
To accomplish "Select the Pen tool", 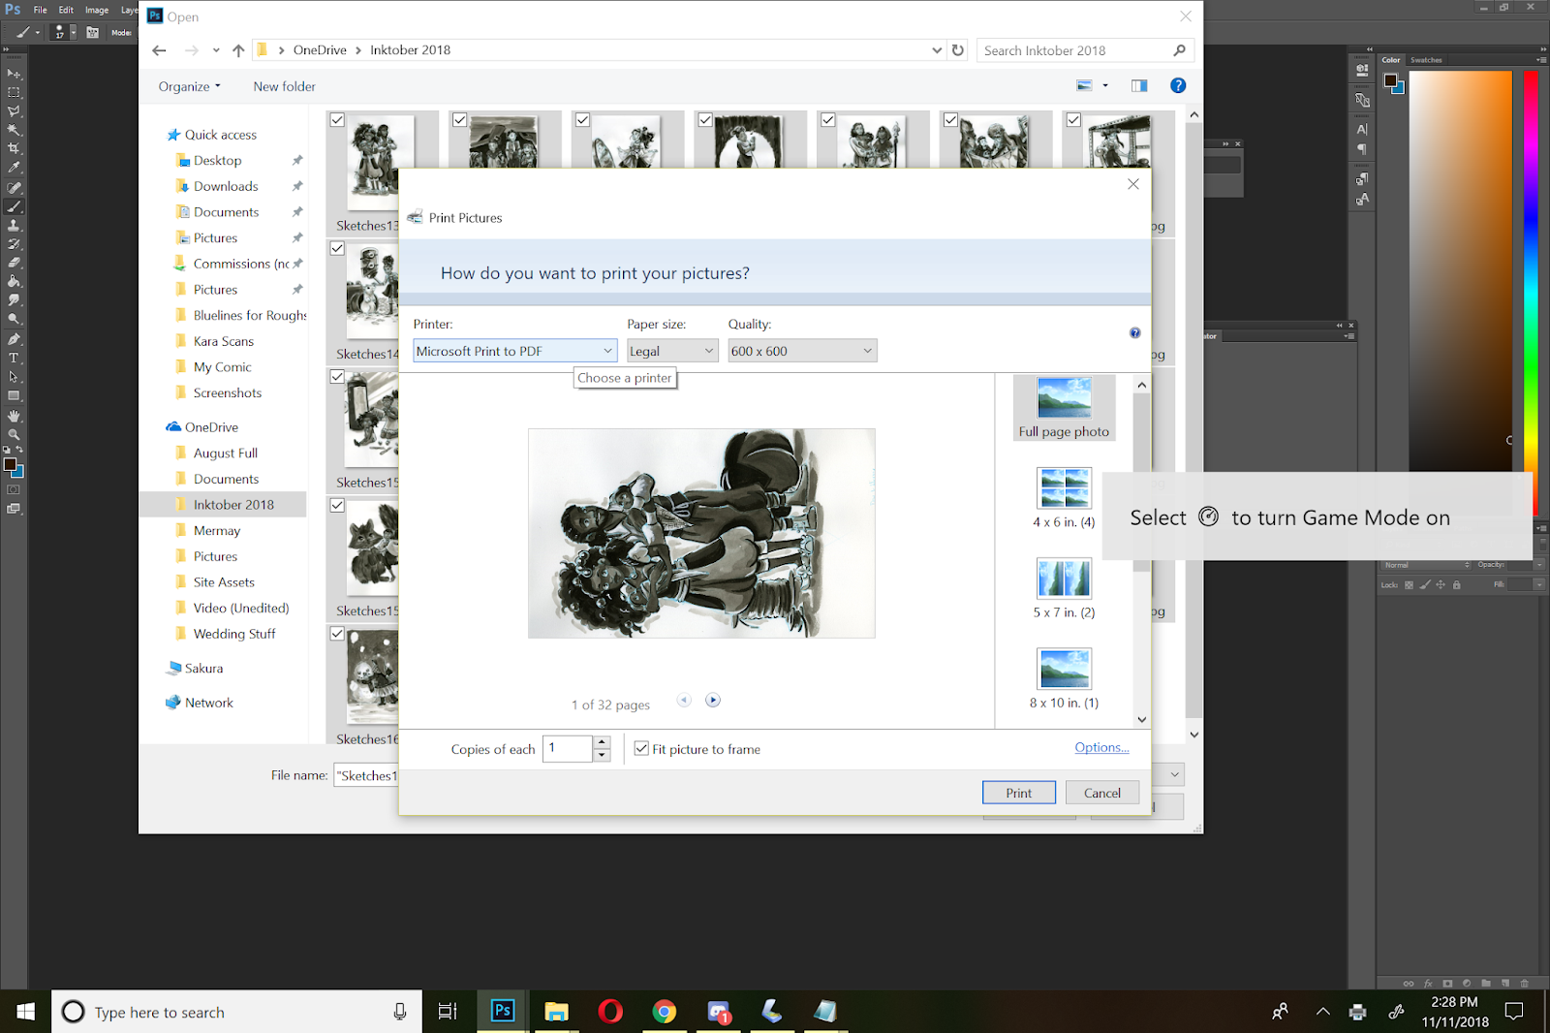I will tap(14, 339).
